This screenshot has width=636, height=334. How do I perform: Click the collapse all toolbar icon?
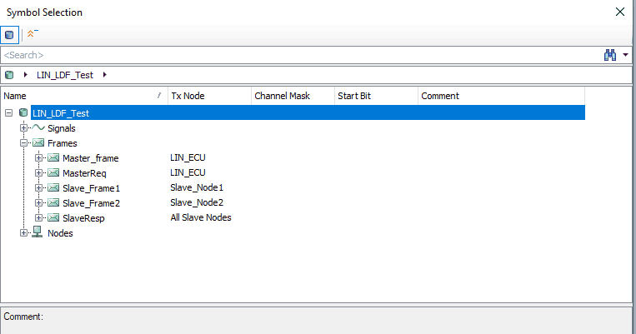pos(32,34)
